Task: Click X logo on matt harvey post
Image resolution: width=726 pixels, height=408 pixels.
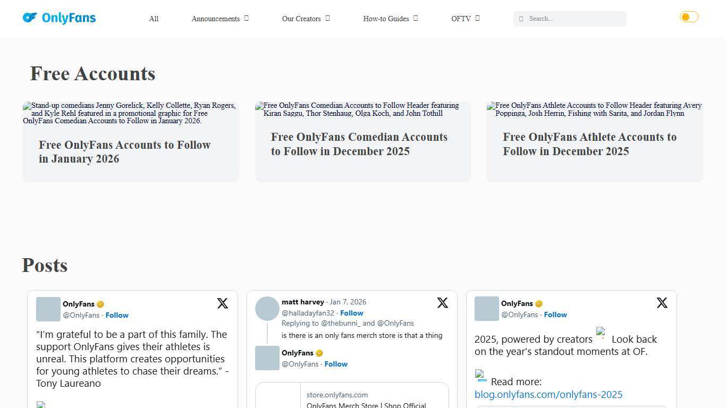Action: tap(442, 303)
